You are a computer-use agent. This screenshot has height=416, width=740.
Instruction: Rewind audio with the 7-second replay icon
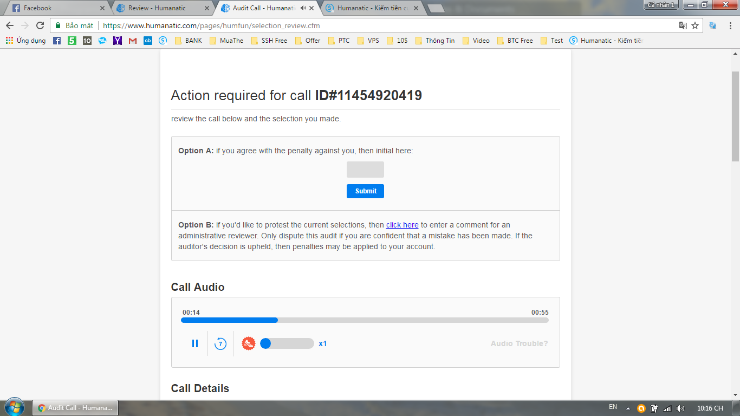coord(220,343)
